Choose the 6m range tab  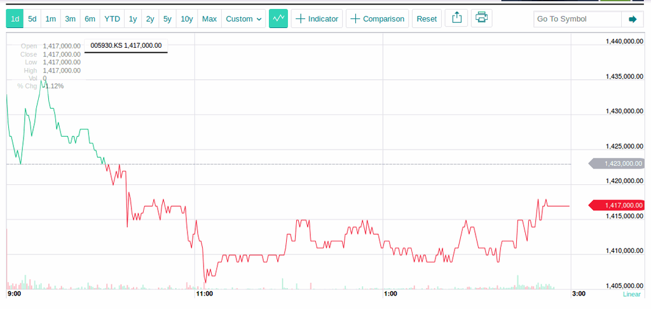click(90, 18)
